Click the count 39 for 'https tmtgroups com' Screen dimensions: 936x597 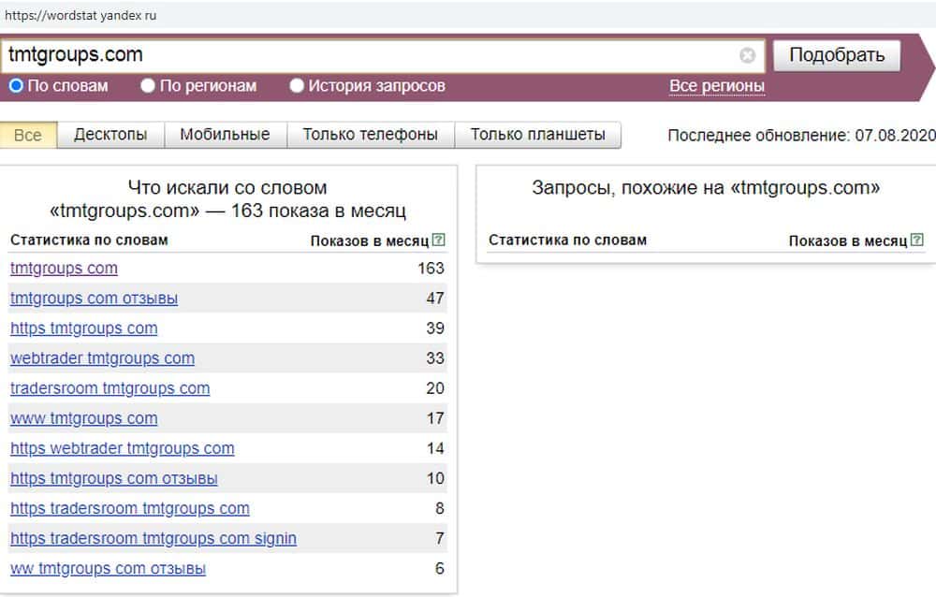[x=435, y=328]
